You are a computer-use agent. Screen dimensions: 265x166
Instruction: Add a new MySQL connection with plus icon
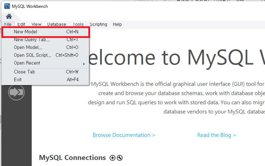coord(113,158)
